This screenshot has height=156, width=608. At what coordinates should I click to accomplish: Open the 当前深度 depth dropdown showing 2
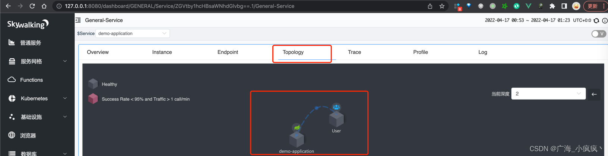(548, 94)
